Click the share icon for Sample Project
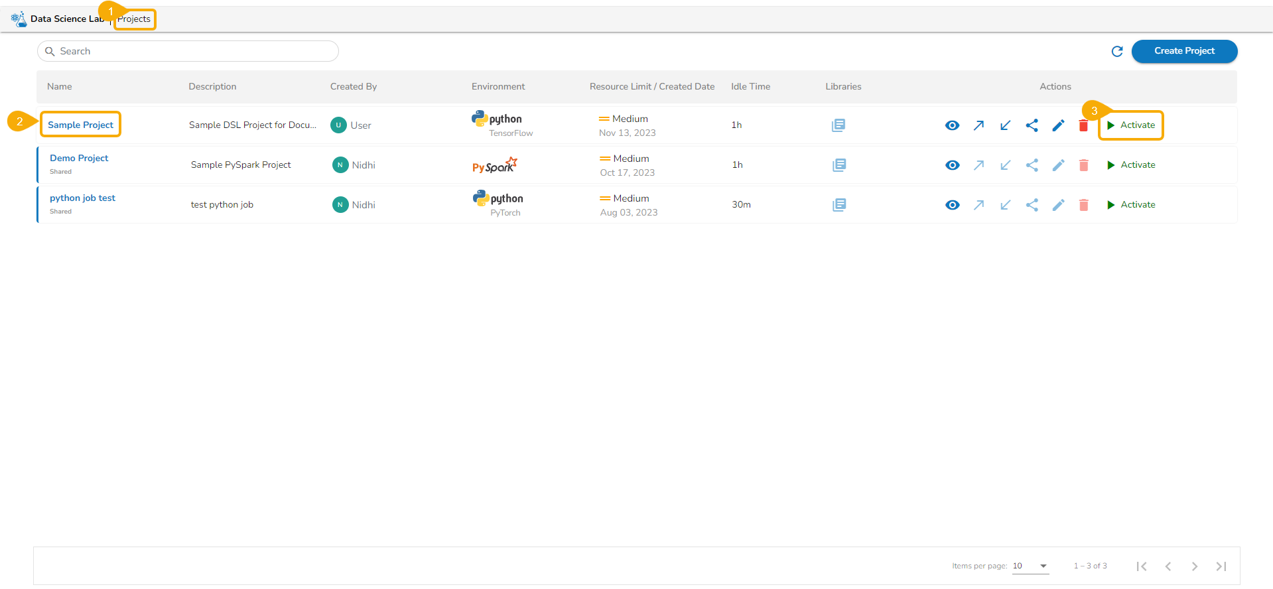 click(1032, 125)
